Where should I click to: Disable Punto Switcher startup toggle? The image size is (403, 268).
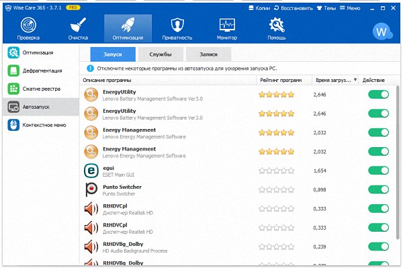[379, 189]
